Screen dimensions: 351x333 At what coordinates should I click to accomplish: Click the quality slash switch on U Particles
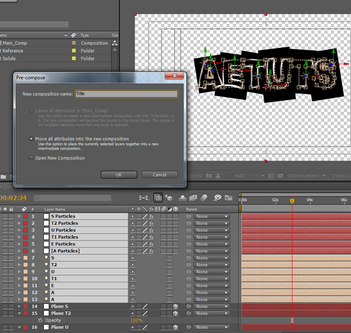point(145,230)
